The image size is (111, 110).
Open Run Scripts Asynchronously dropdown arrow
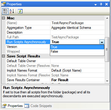coord(102,42)
